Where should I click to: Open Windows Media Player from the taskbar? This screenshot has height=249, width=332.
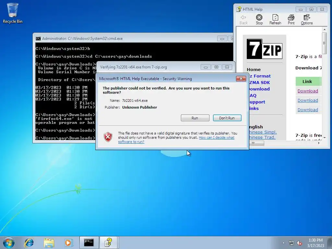69,243
